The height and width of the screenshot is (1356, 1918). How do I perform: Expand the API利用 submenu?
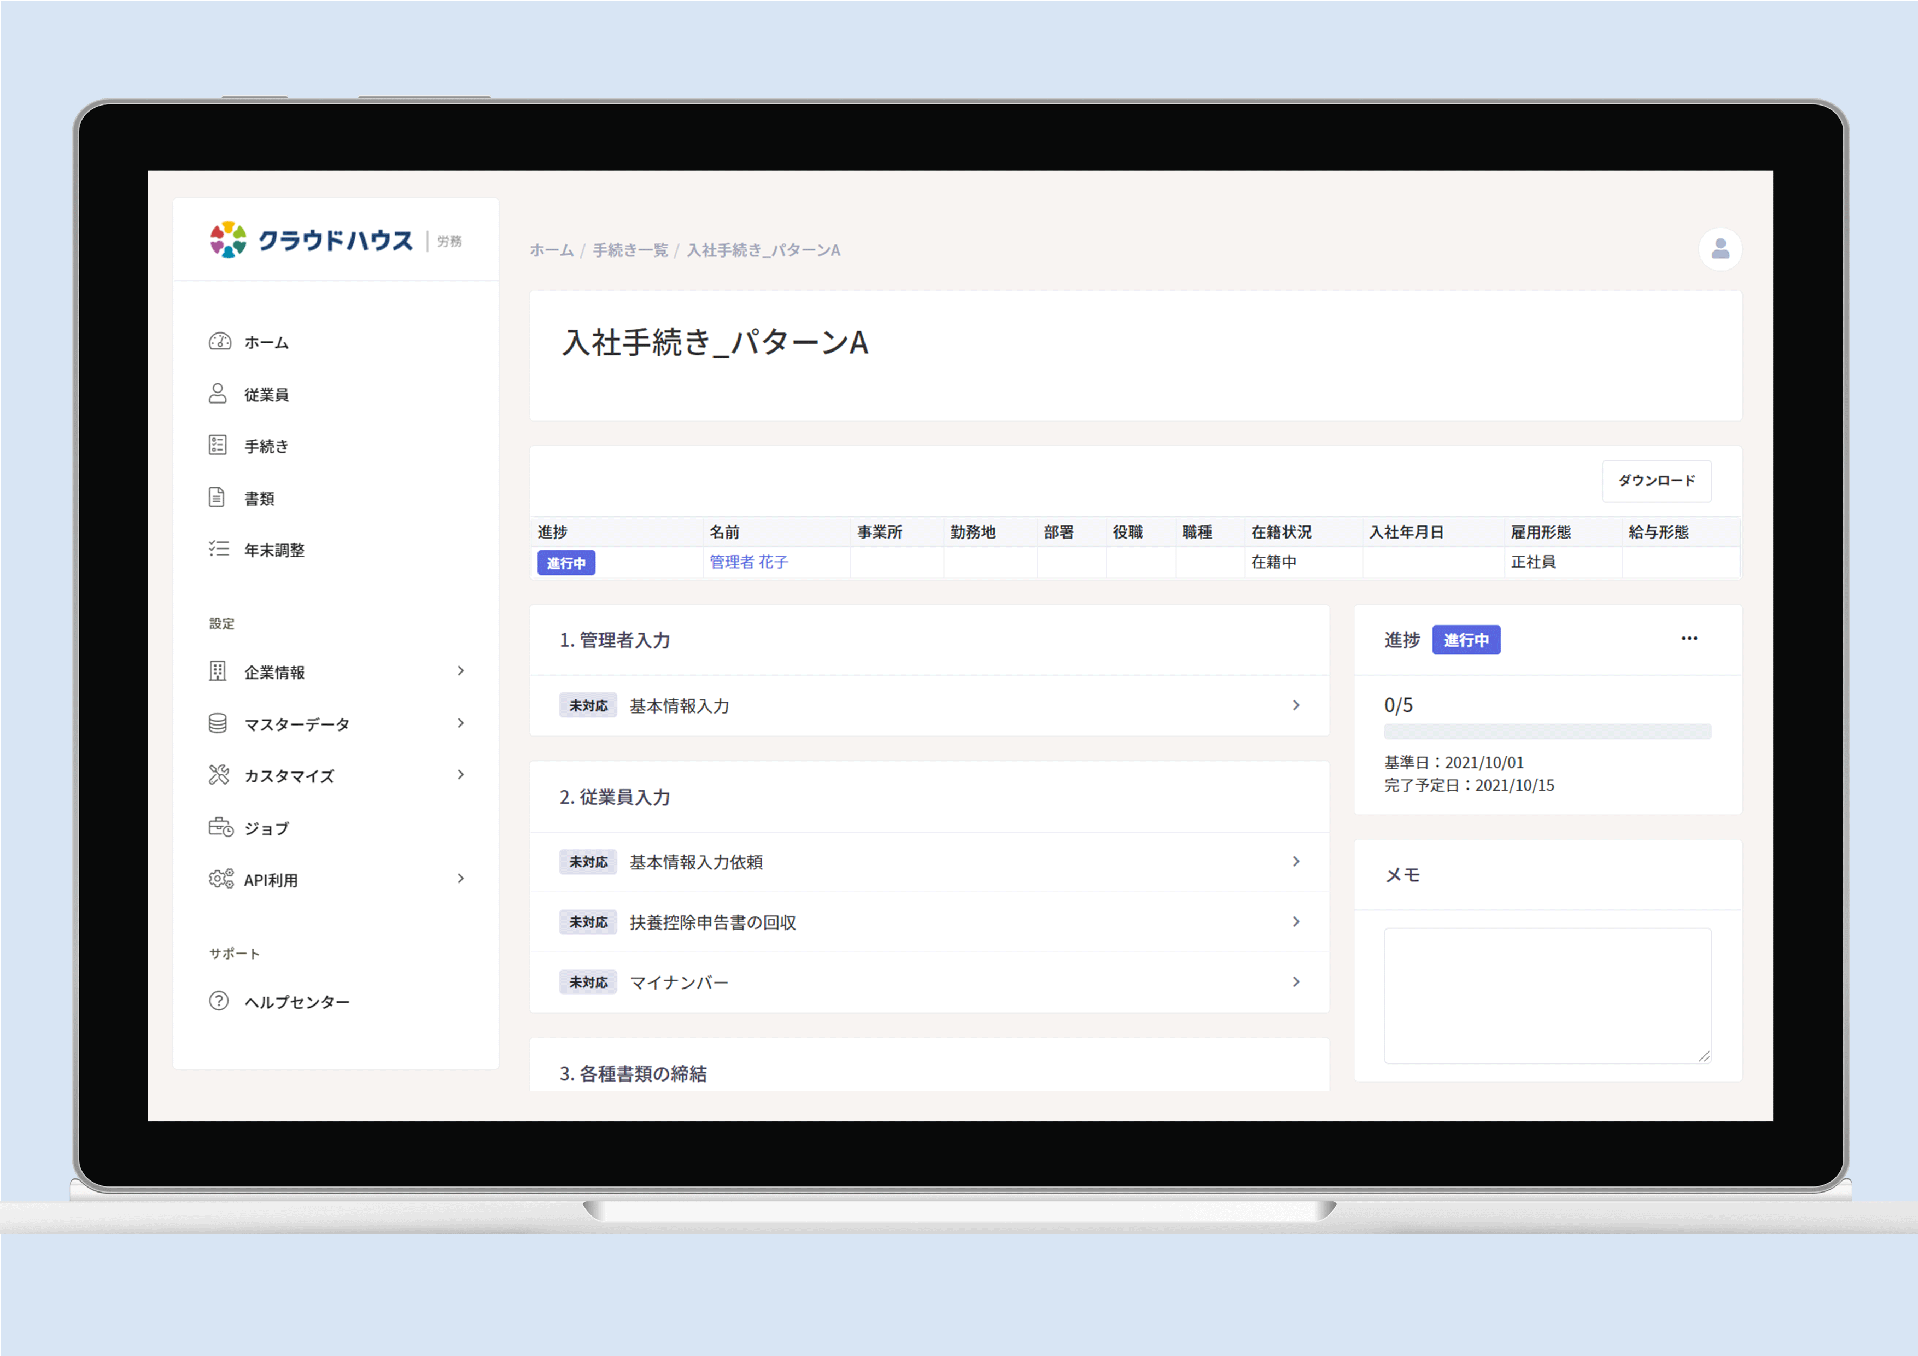tap(460, 878)
